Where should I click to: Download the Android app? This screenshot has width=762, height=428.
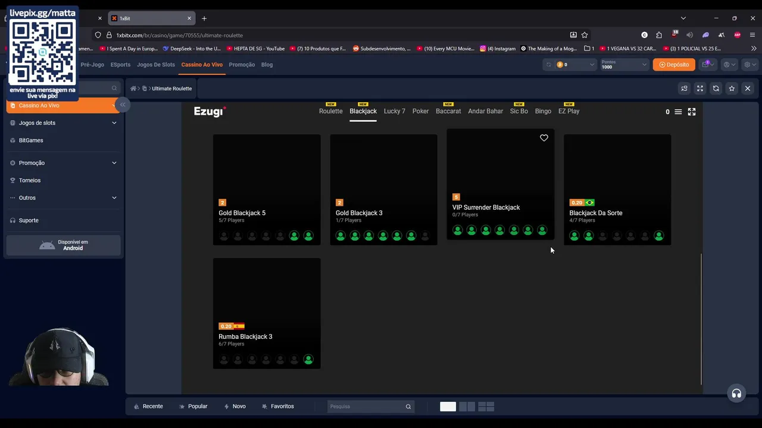[x=64, y=245]
